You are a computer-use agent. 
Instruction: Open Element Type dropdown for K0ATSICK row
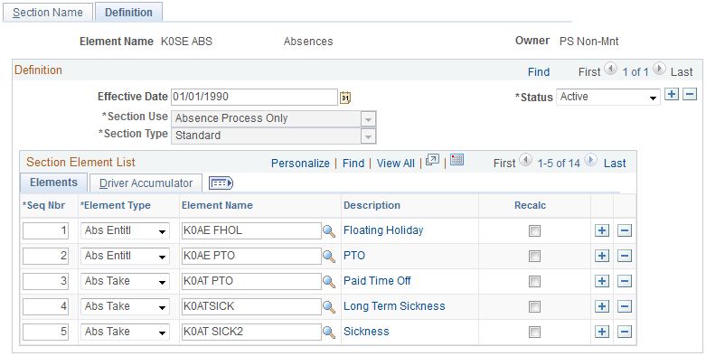point(125,306)
